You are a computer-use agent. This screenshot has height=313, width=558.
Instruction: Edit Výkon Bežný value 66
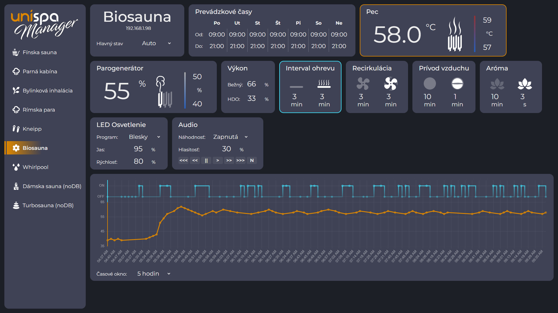[x=251, y=84]
